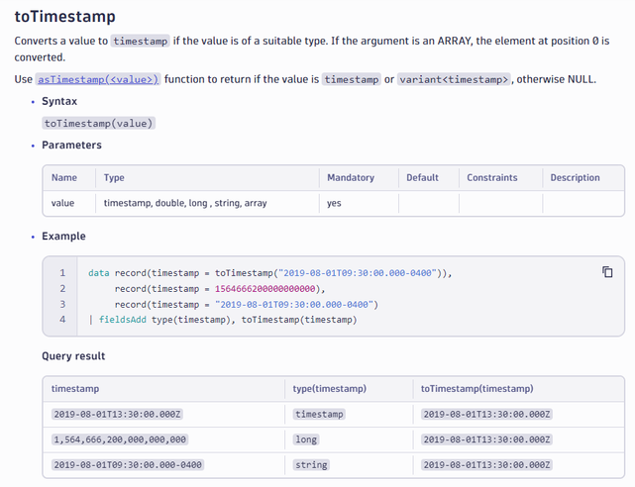635x487 pixels.
Task: Click the Mandatory column header
Action: 351,178
